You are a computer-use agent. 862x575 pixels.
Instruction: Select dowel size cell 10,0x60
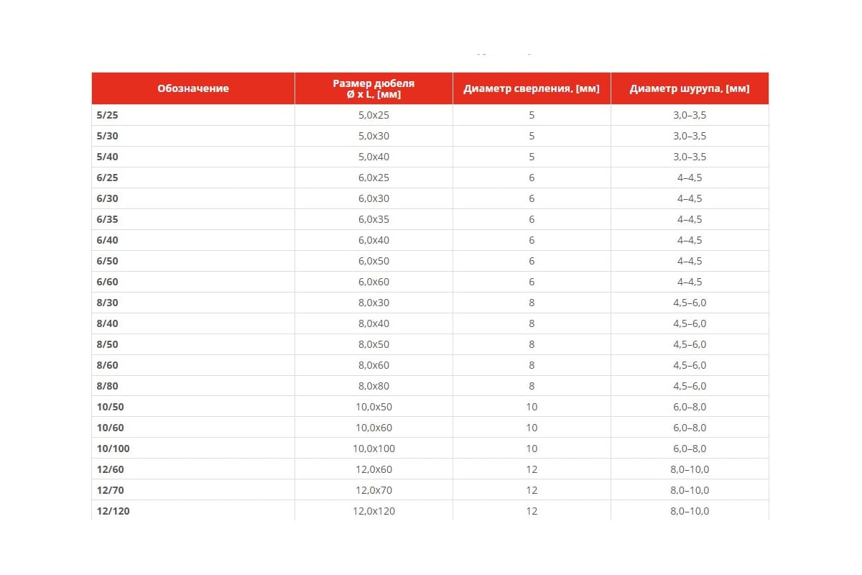(x=374, y=428)
